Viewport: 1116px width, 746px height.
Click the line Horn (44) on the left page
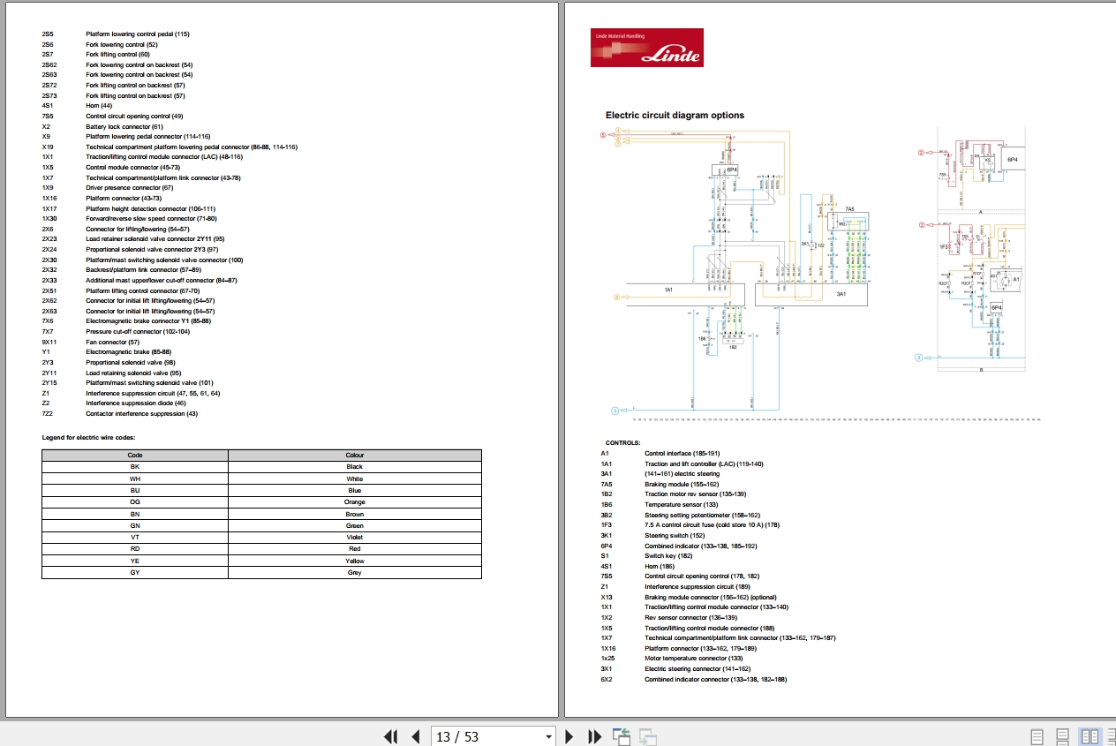(x=99, y=106)
